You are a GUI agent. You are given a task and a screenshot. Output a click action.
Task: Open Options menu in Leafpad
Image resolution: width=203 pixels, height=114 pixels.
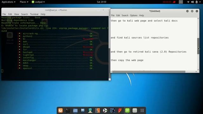134,16
